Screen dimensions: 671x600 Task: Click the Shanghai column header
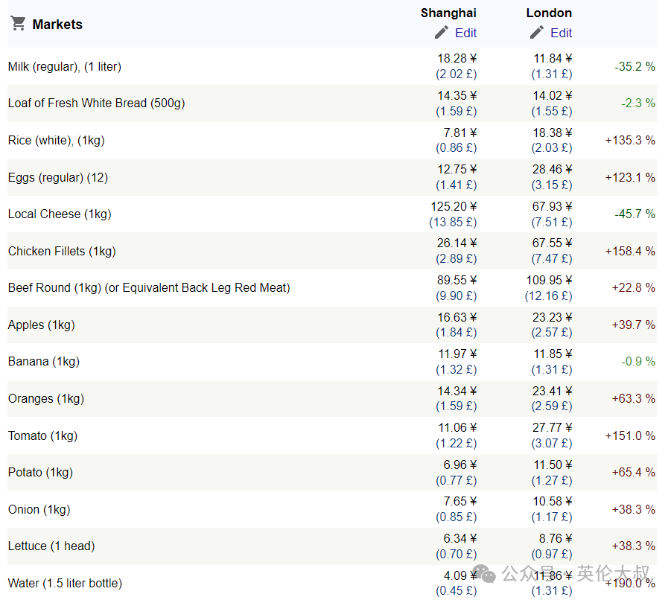click(x=448, y=13)
